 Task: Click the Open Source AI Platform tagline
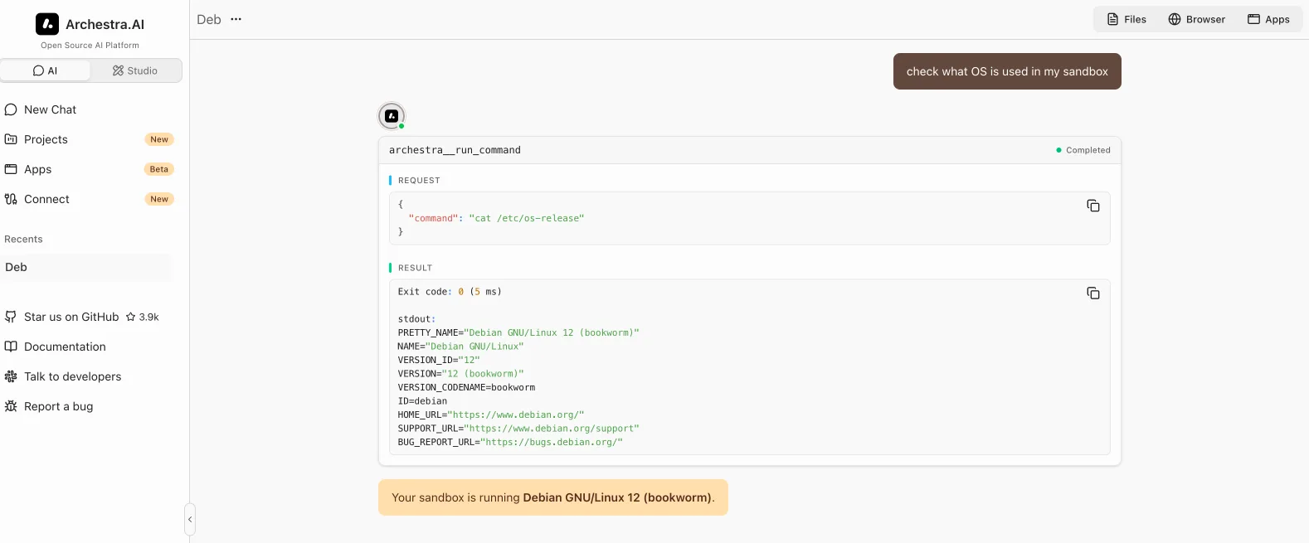point(90,46)
